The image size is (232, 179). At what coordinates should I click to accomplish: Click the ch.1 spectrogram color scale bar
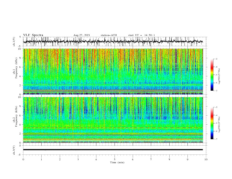click(212, 75)
